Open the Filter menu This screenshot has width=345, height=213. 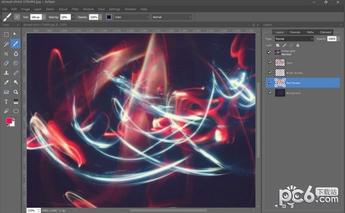point(75,9)
